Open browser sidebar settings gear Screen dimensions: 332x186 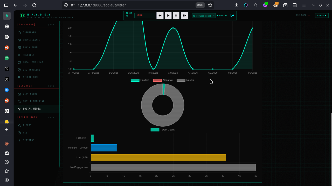pos(7,180)
